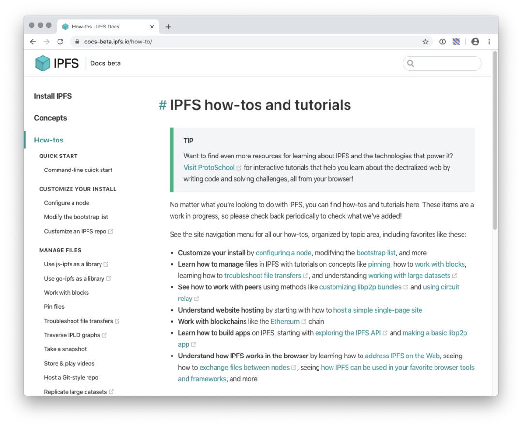Open Pin files sidebar item
This screenshot has width=522, height=427.
coord(54,307)
